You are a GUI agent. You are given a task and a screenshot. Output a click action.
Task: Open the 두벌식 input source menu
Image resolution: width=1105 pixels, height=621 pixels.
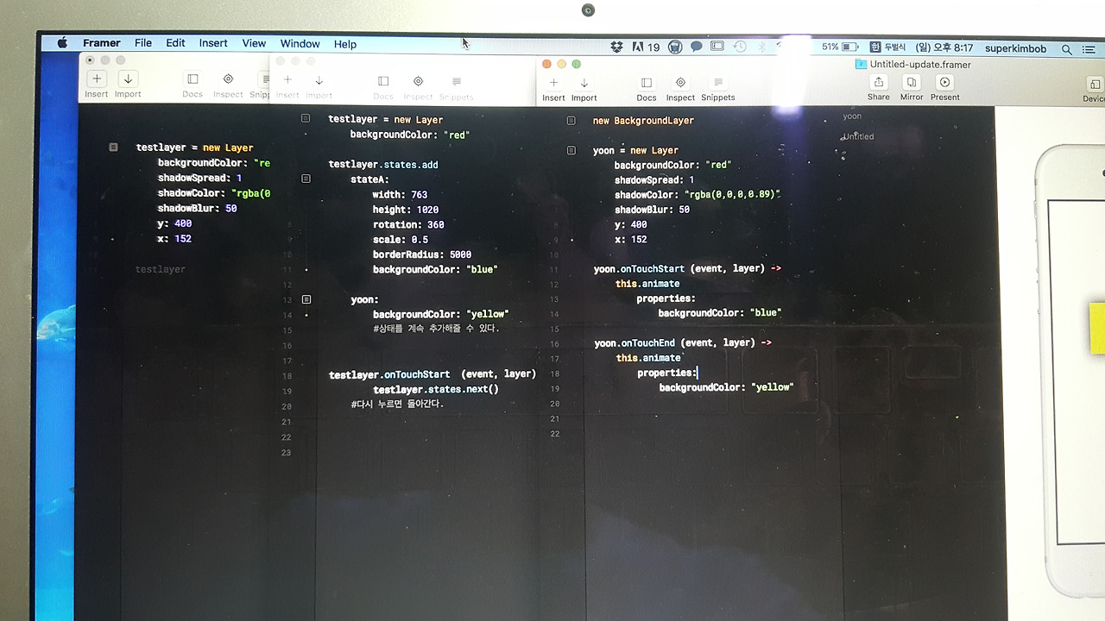click(x=887, y=47)
